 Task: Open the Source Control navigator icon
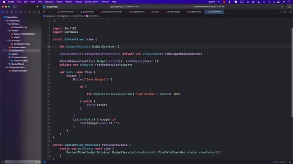7,12
